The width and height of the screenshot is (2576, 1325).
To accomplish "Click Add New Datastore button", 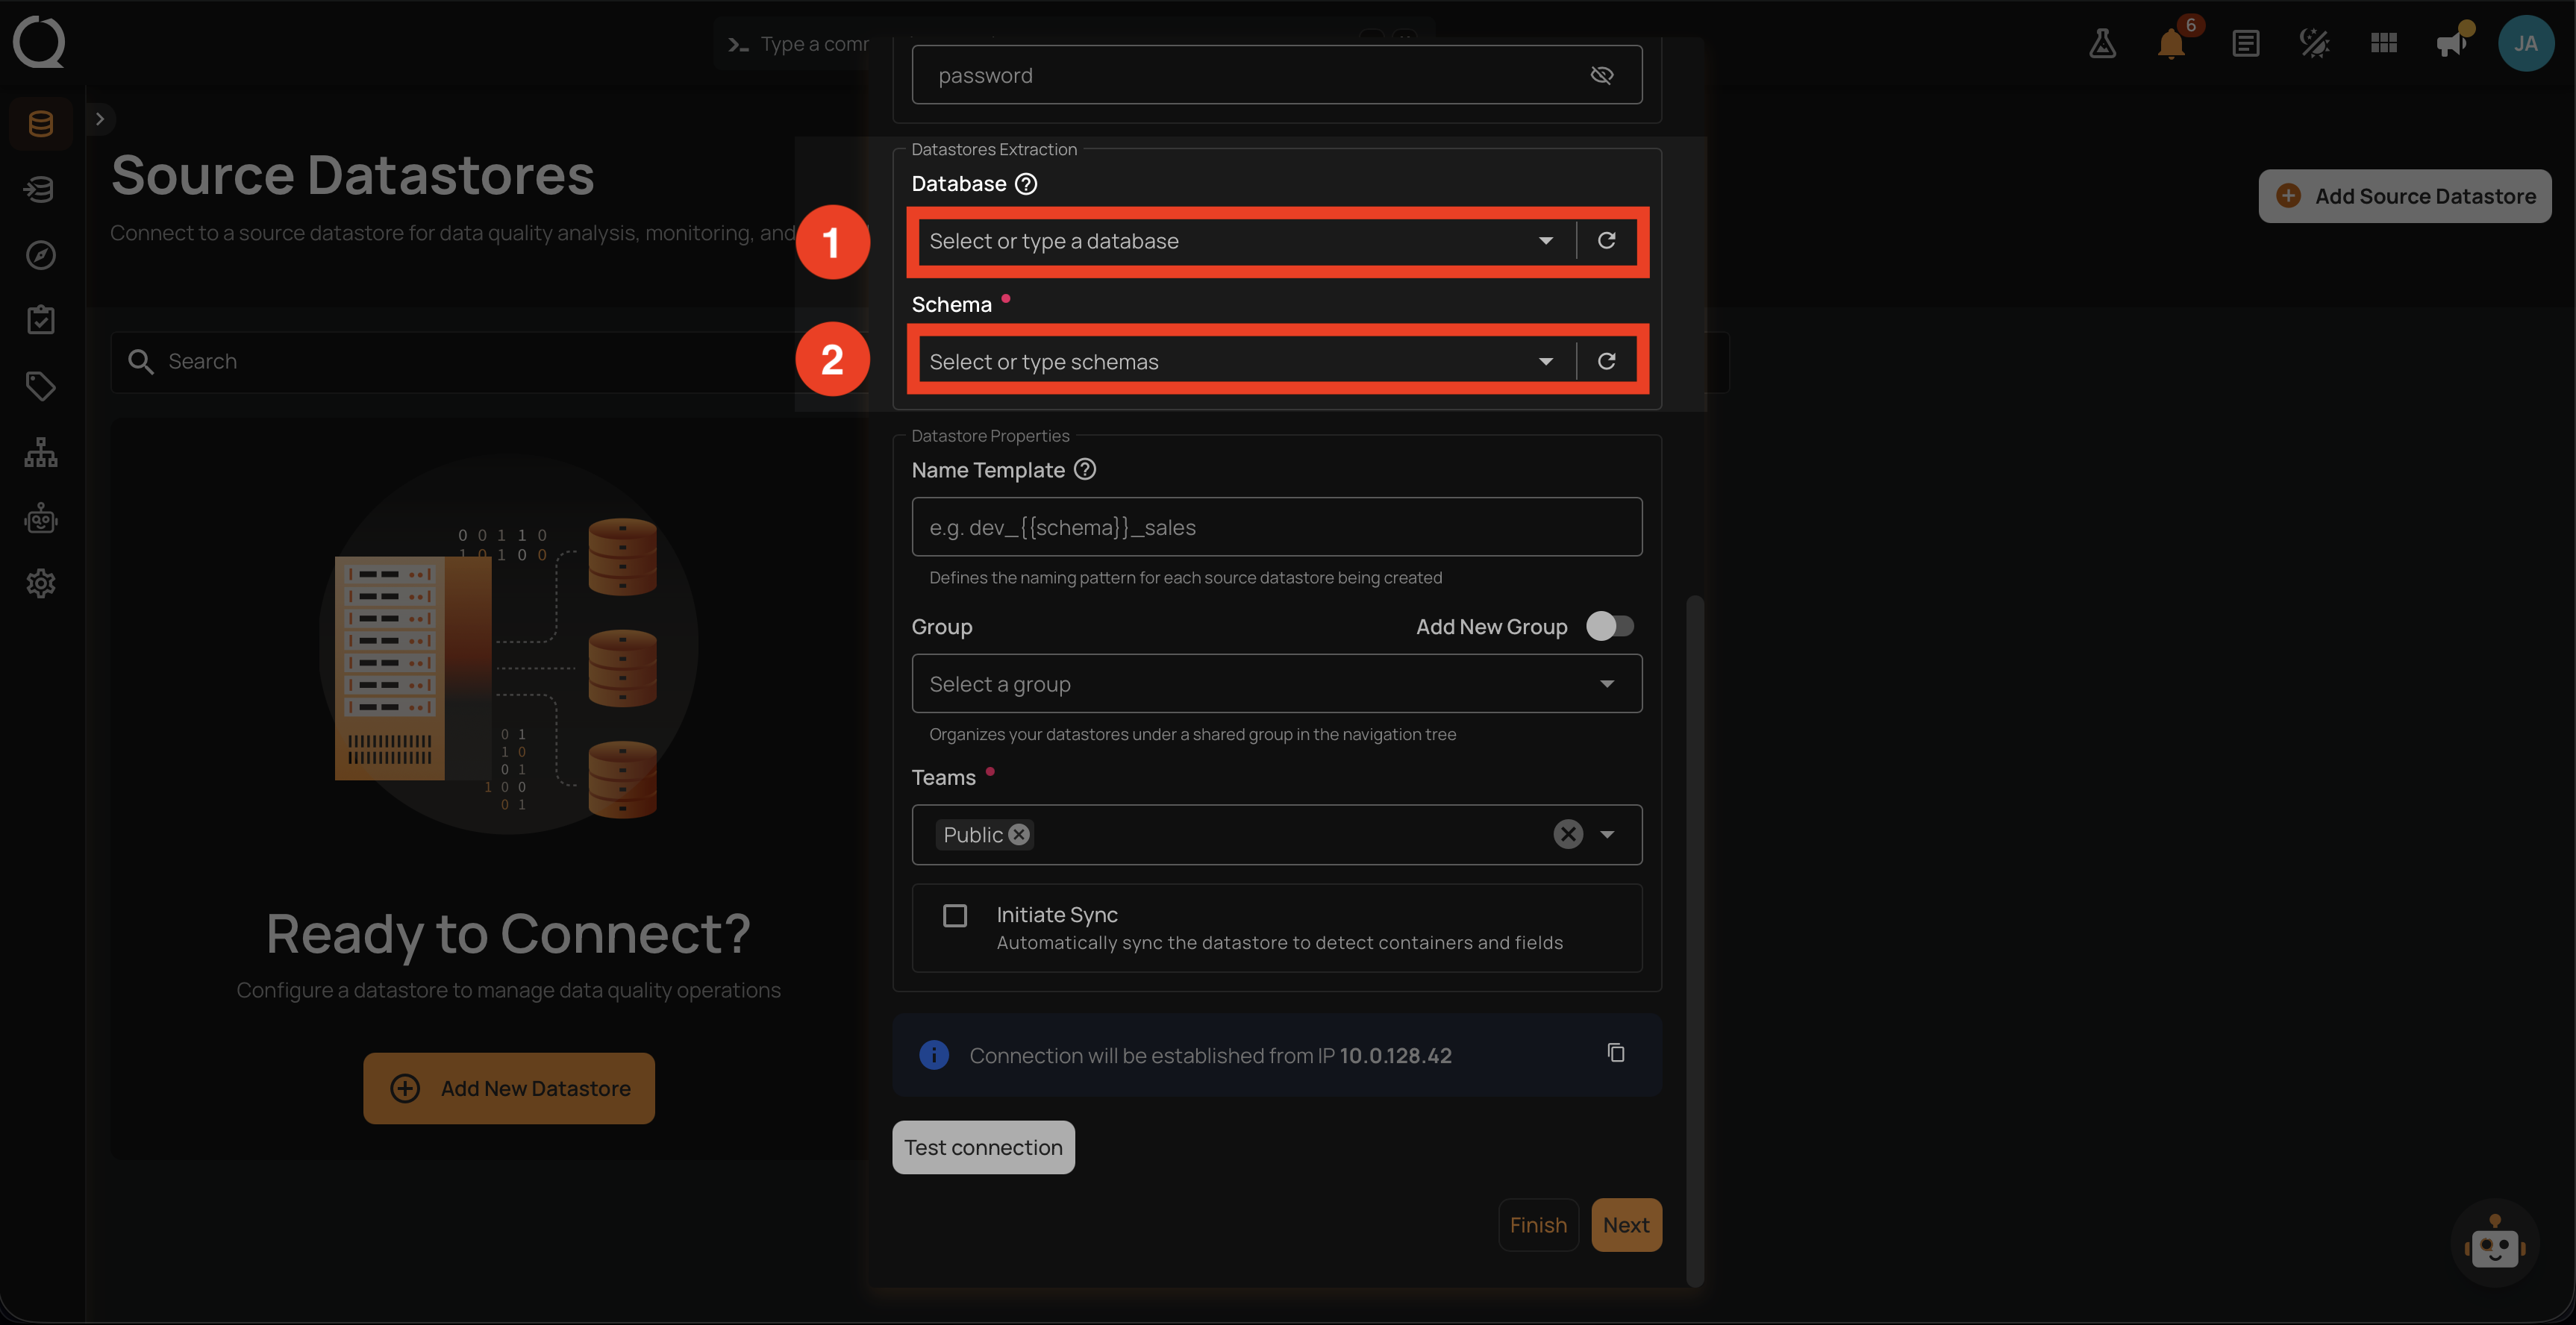I will pyautogui.click(x=509, y=1088).
